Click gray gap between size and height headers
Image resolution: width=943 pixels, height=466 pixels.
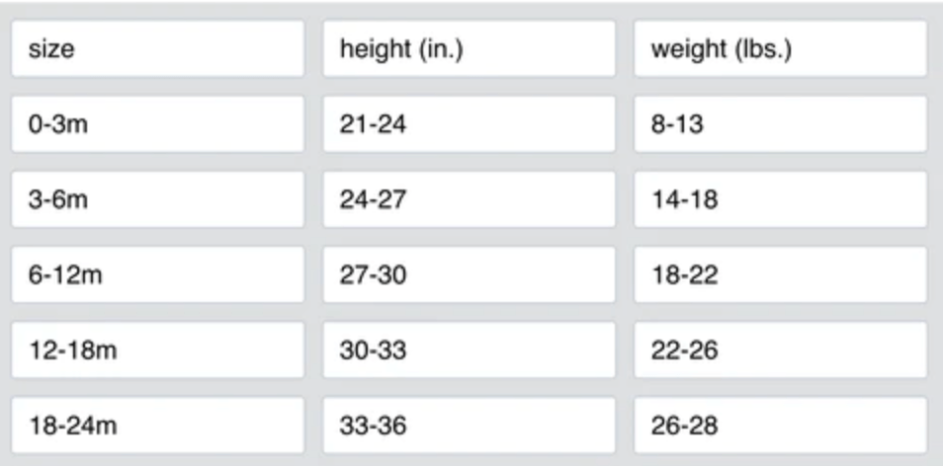313,49
